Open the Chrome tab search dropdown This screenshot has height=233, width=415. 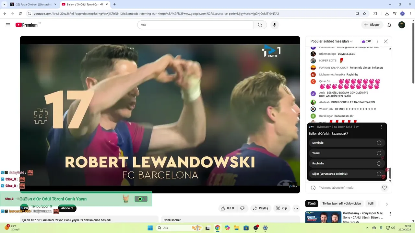pos(4,5)
